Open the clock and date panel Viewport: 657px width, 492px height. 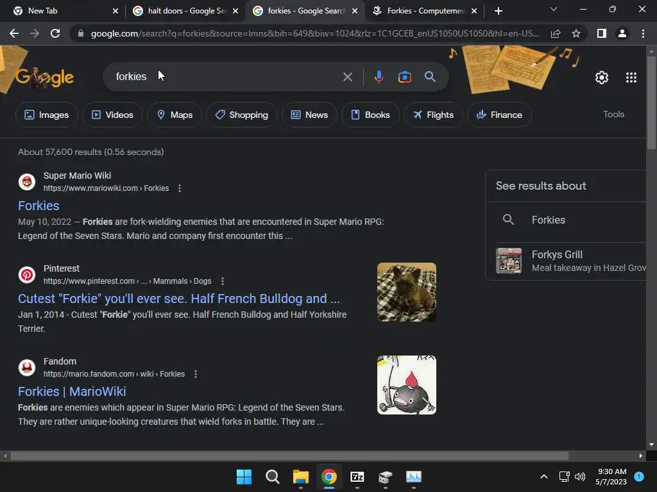coord(611,477)
